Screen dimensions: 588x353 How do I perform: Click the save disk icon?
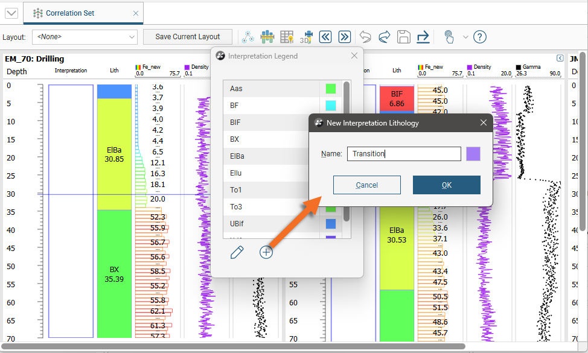coord(403,37)
